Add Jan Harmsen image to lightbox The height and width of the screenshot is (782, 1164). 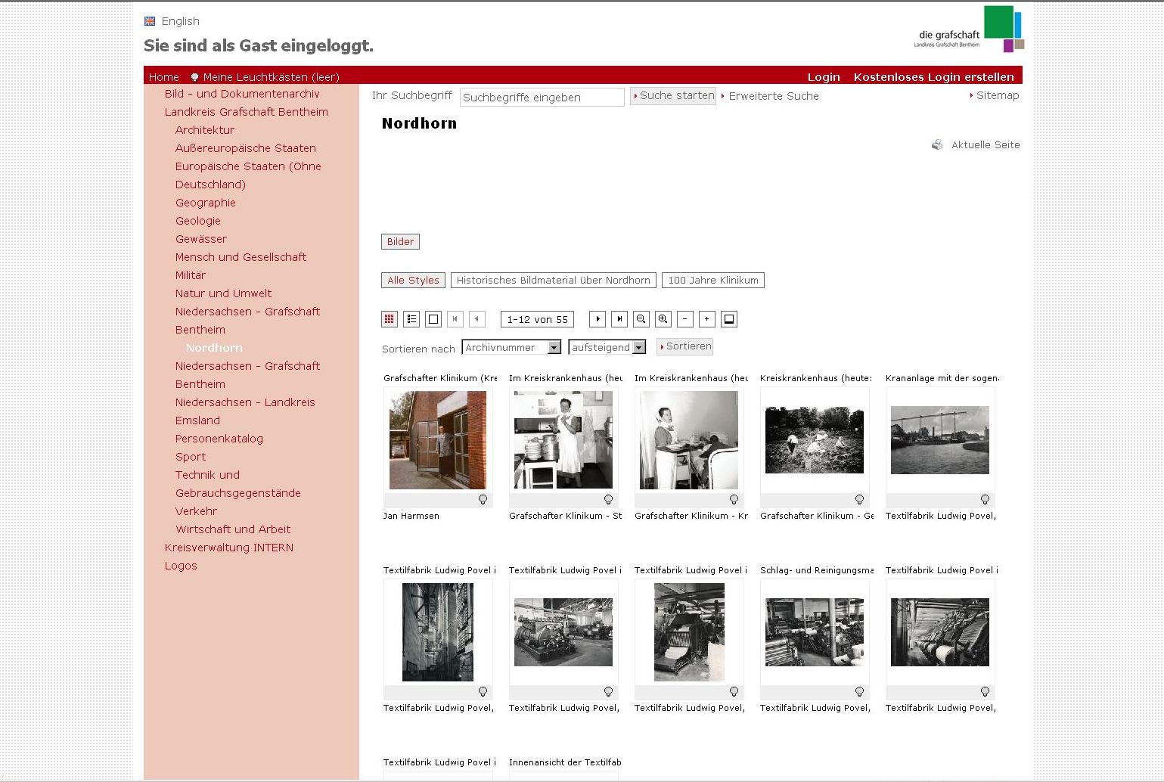483,500
